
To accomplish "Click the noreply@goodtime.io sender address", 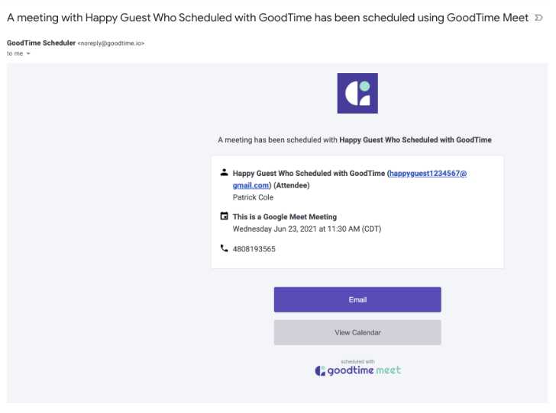I will coord(111,43).
